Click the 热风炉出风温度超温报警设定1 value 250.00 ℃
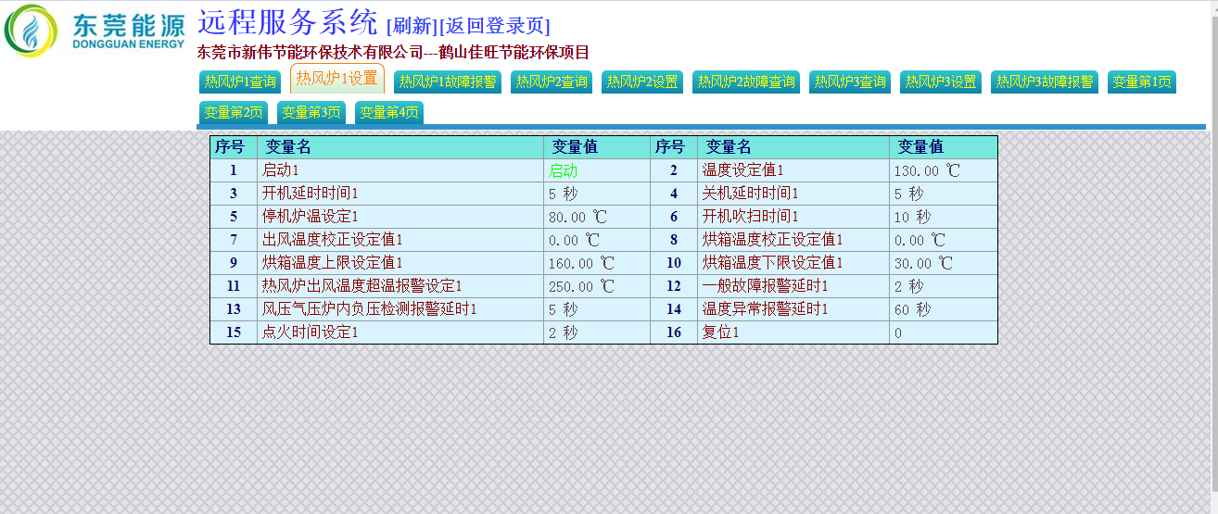 pos(581,287)
